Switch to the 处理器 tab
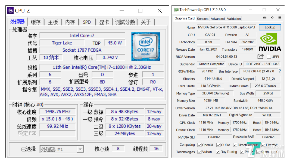The width and height of the screenshot is (290, 163). 17,22
